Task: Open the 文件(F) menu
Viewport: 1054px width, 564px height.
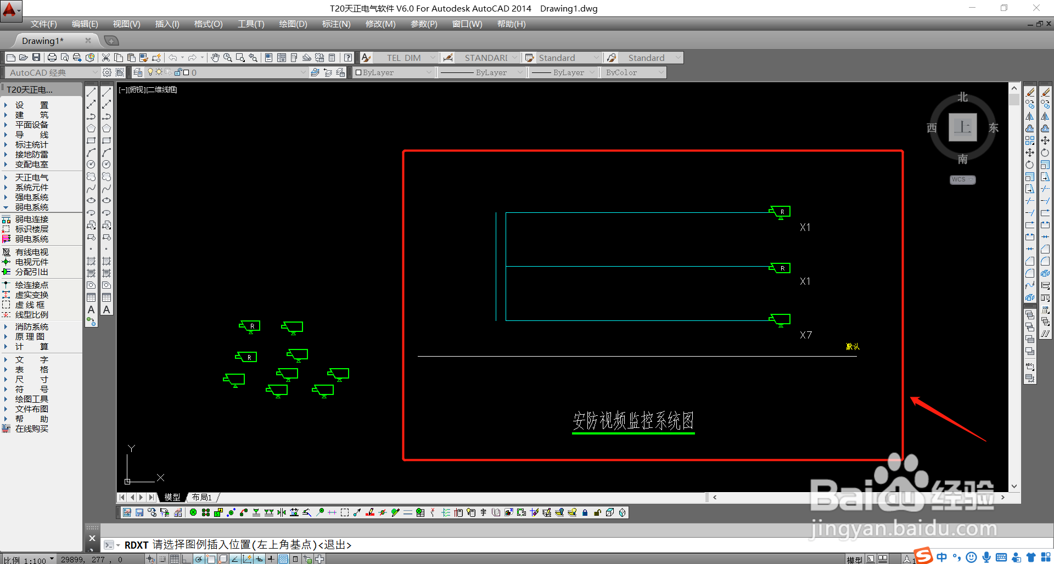Action: pyautogui.click(x=43, y=24)
